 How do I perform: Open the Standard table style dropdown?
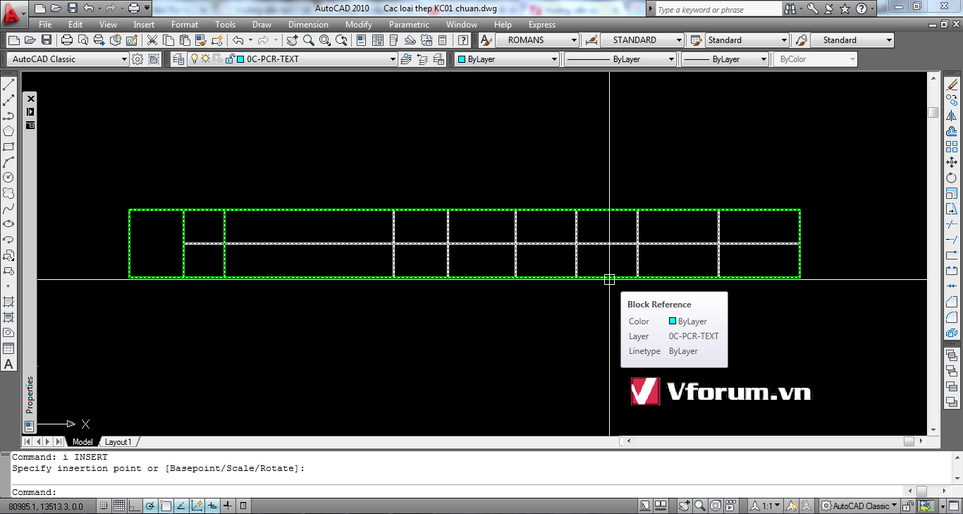click(x=747, y=40)
